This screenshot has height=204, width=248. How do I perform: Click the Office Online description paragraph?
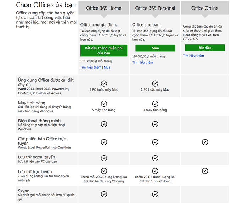[x=202, y=33]
